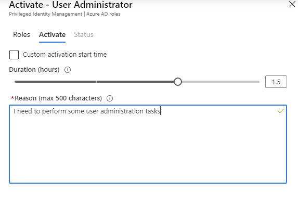Click the Reason info icon
Image resolution: width=298 pixels, height=205 pixels.
110,98
